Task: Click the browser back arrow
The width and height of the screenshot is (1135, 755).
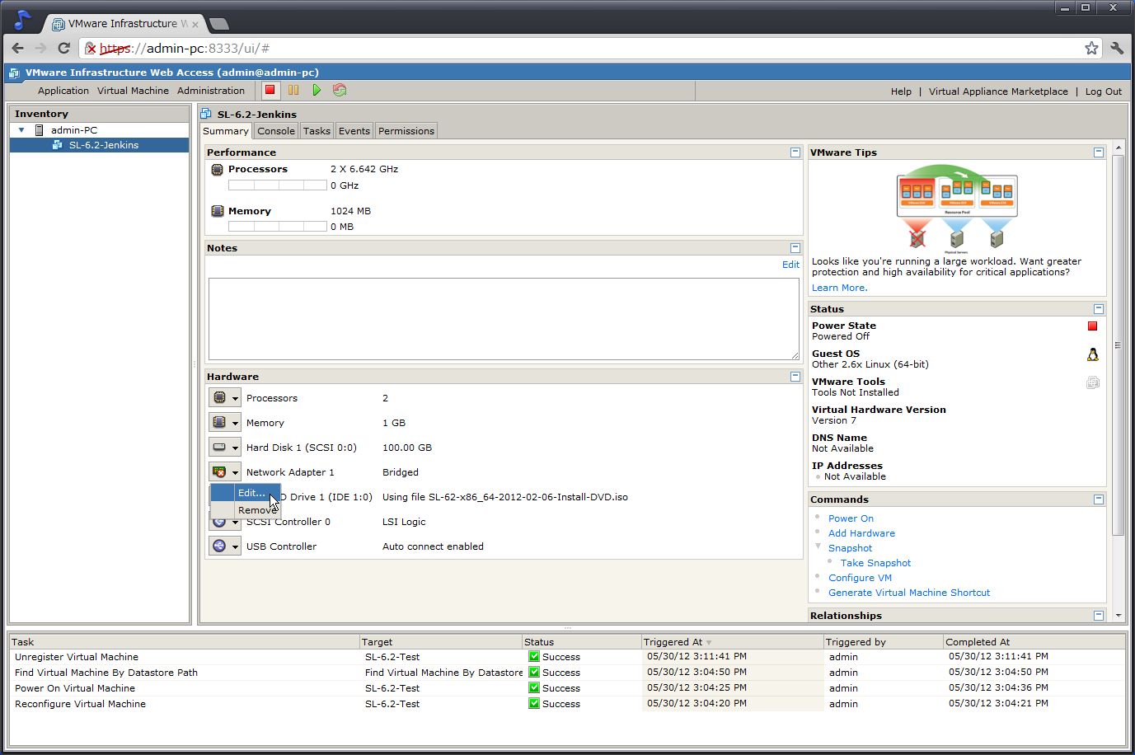Action: (18, 48)
